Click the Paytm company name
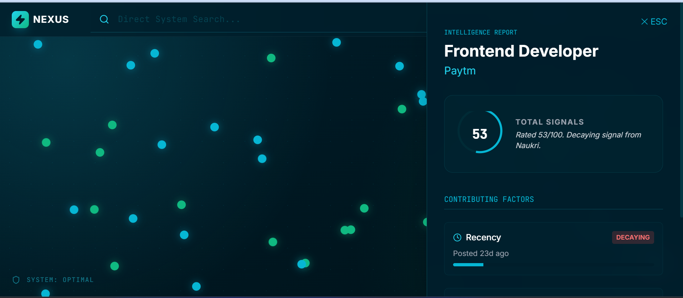The height and width of the screenshot is (298, 683). point(460,71)
